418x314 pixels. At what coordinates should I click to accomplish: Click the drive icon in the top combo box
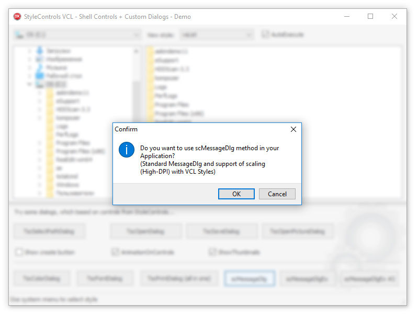(x=19, y=35)
